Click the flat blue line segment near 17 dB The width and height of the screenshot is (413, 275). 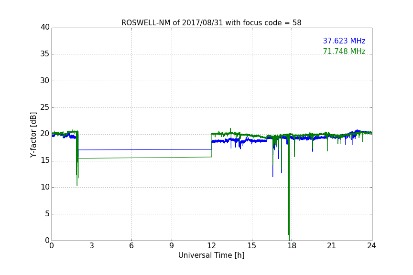pos(145,150)
